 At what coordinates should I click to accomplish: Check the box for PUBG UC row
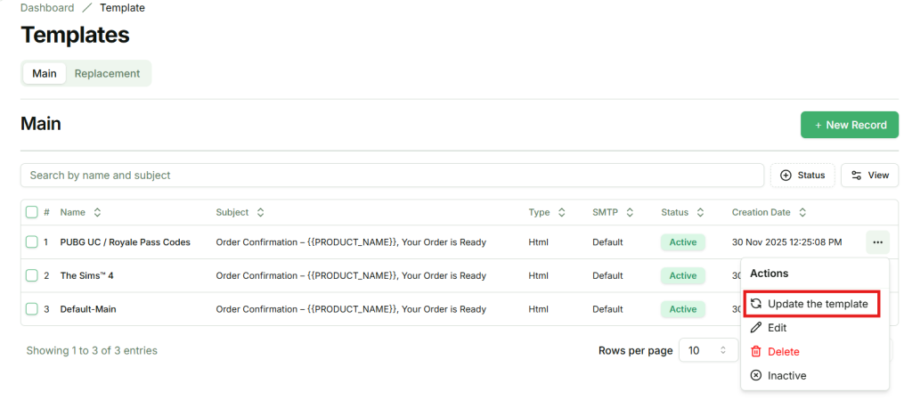[x=32, y=242]
